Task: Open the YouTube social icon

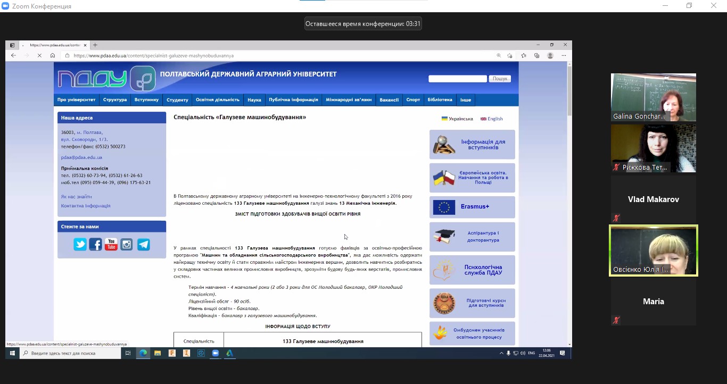Action: tap(111, 244)
